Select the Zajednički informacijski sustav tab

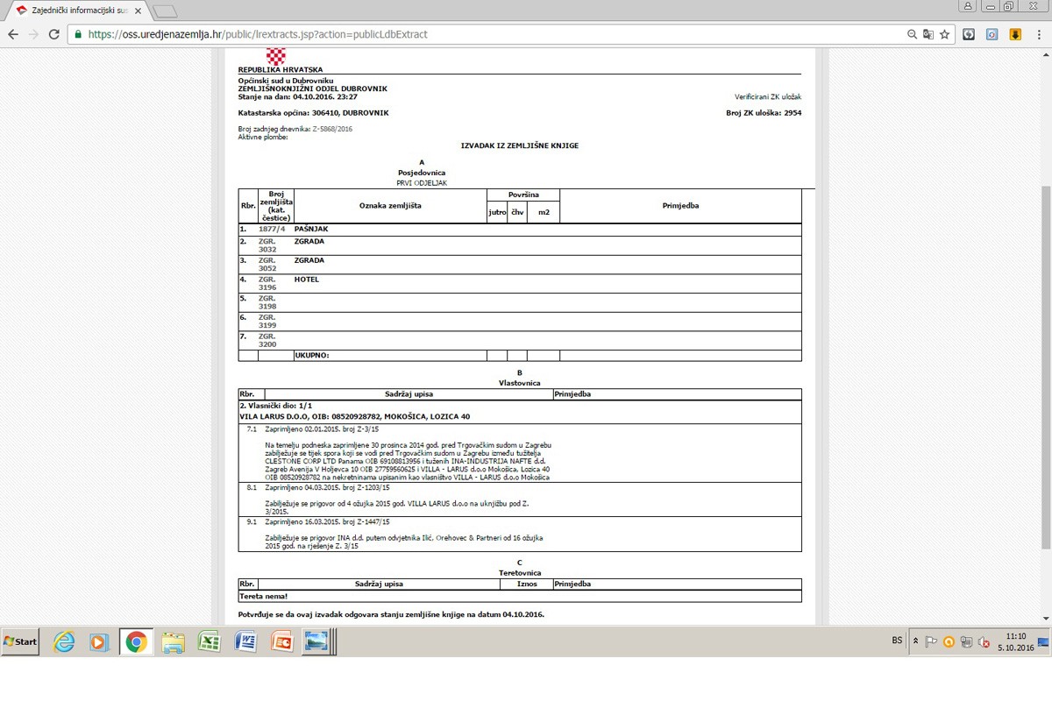coord(79,10)
